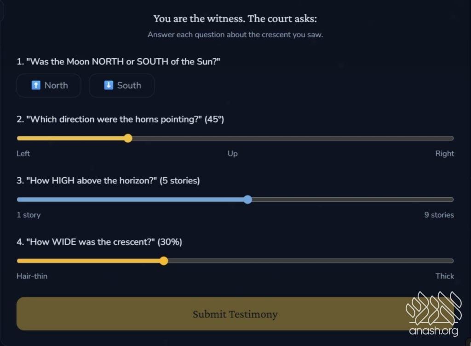Click the crescent width slider handle
471x346 pixels.
(x=164, y=261)
